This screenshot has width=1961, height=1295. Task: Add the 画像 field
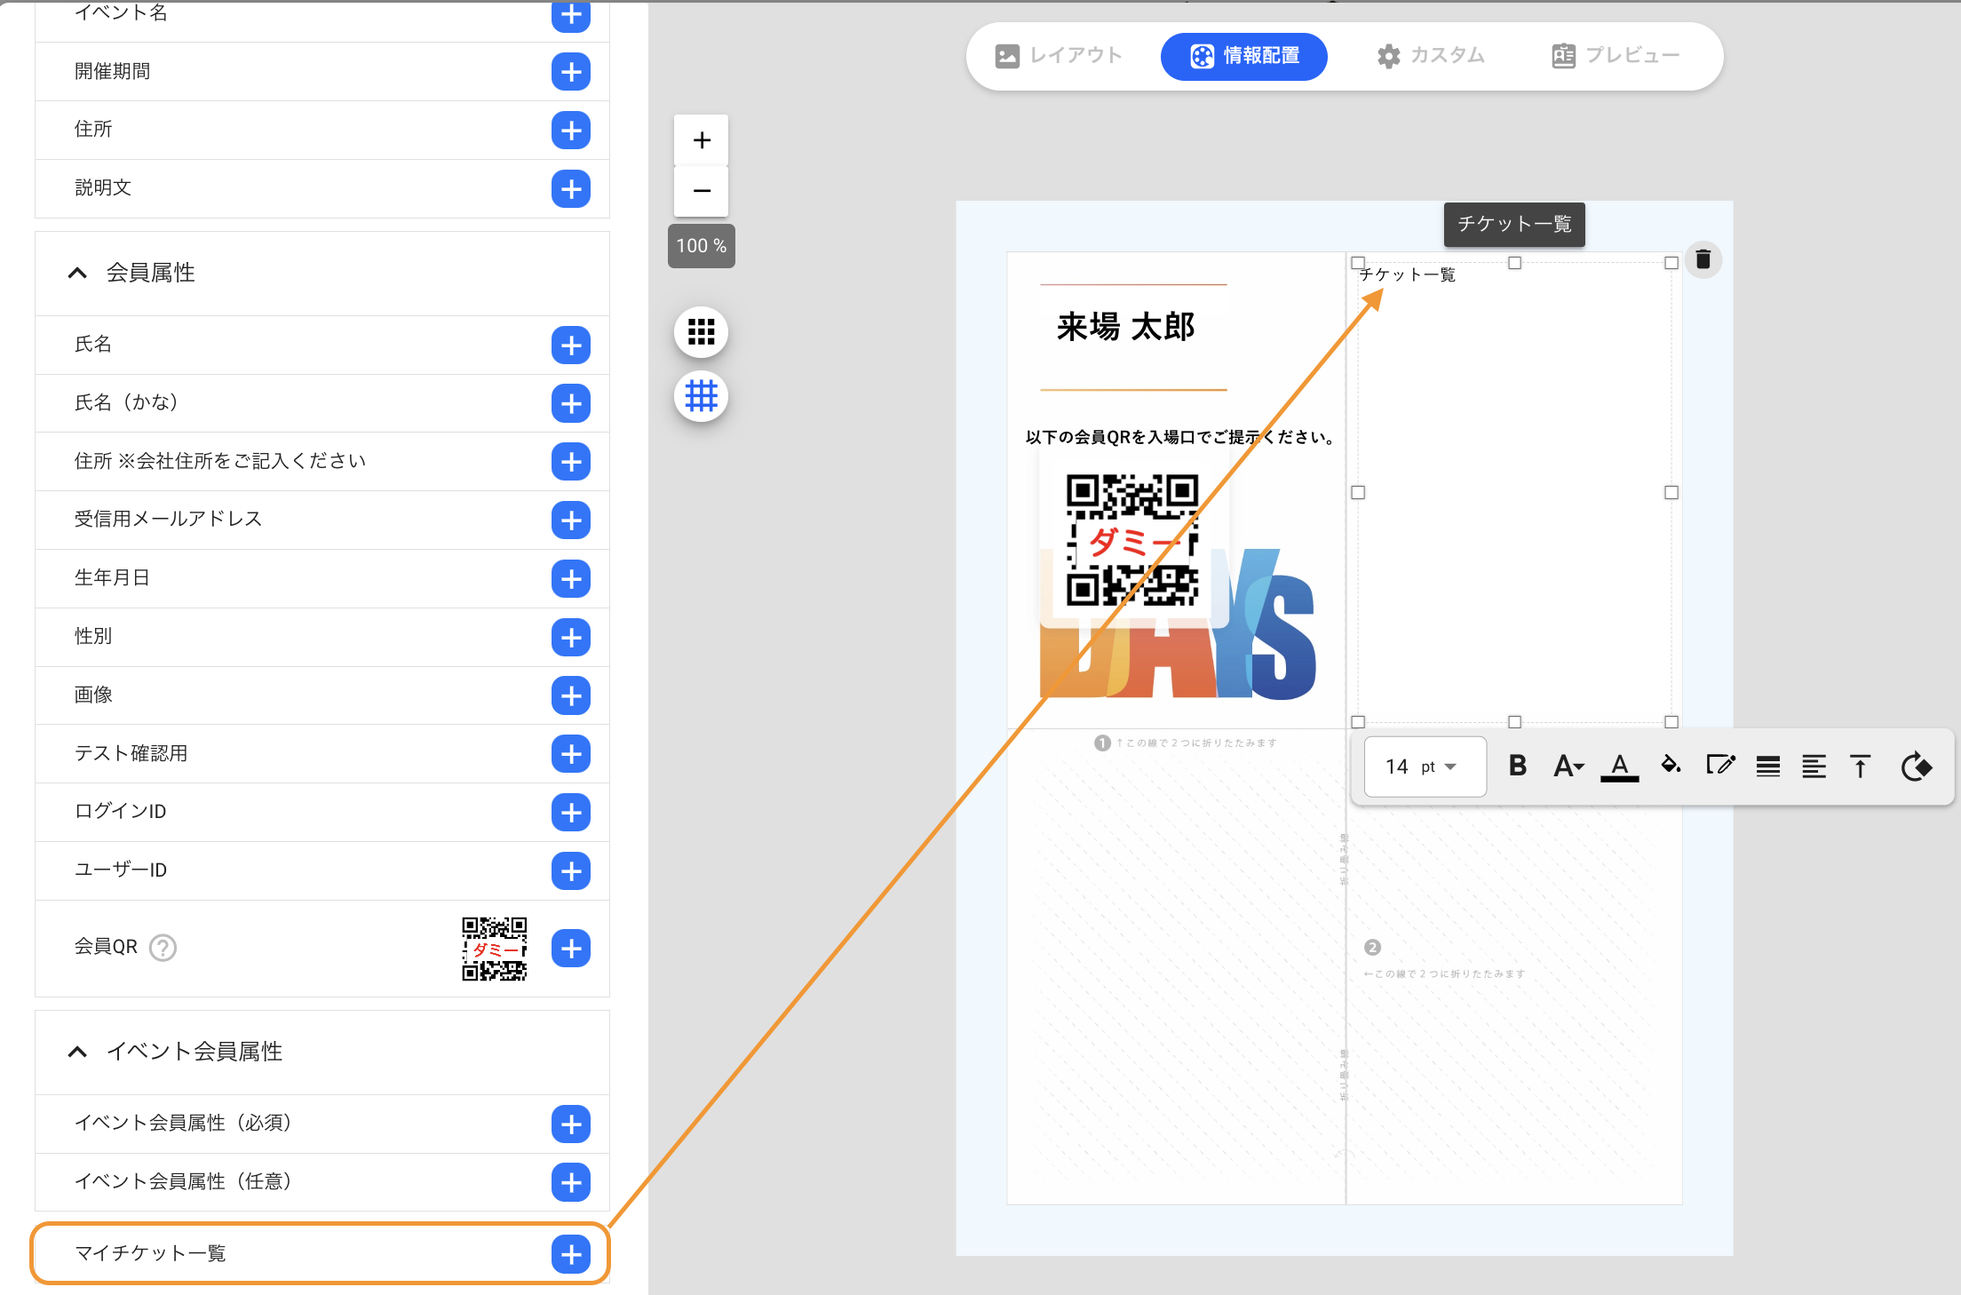pyautogui.click(x=570, y=695)
